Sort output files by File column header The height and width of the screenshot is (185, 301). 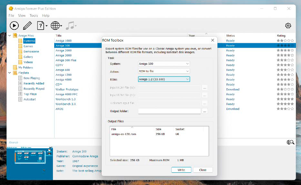point(114,129)
